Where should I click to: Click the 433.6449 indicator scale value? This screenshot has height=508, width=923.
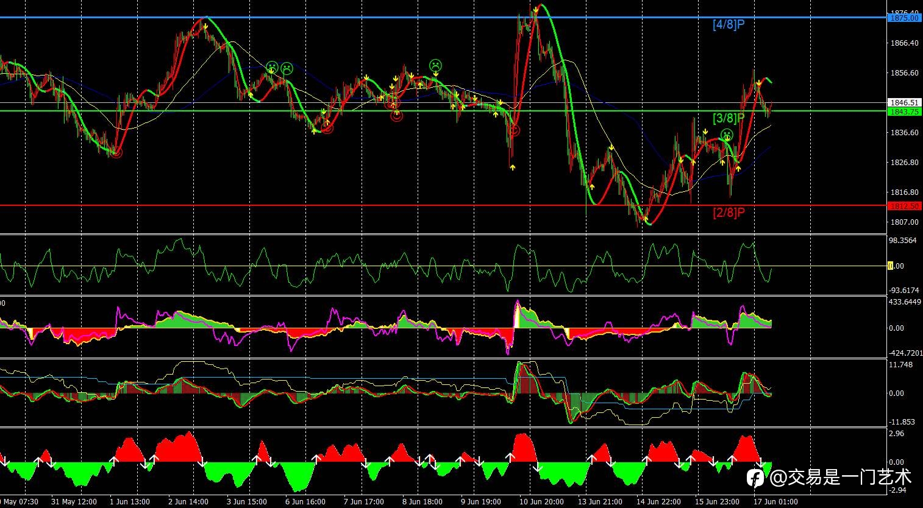(905, 302)
